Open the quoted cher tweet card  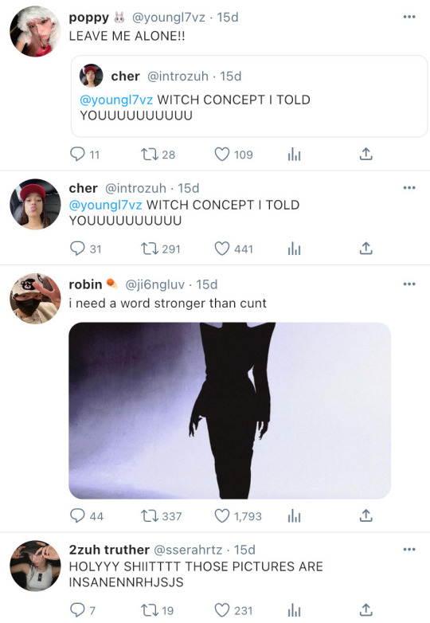coord(249,96)
